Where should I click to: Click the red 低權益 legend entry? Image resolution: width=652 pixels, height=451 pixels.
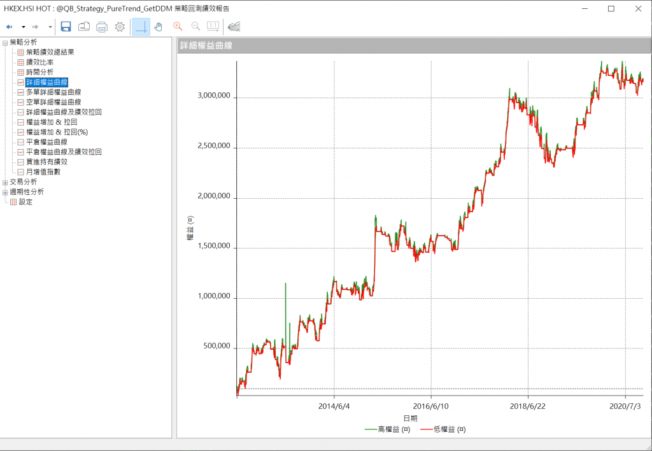pyautogui.click(x=444, y=429)
